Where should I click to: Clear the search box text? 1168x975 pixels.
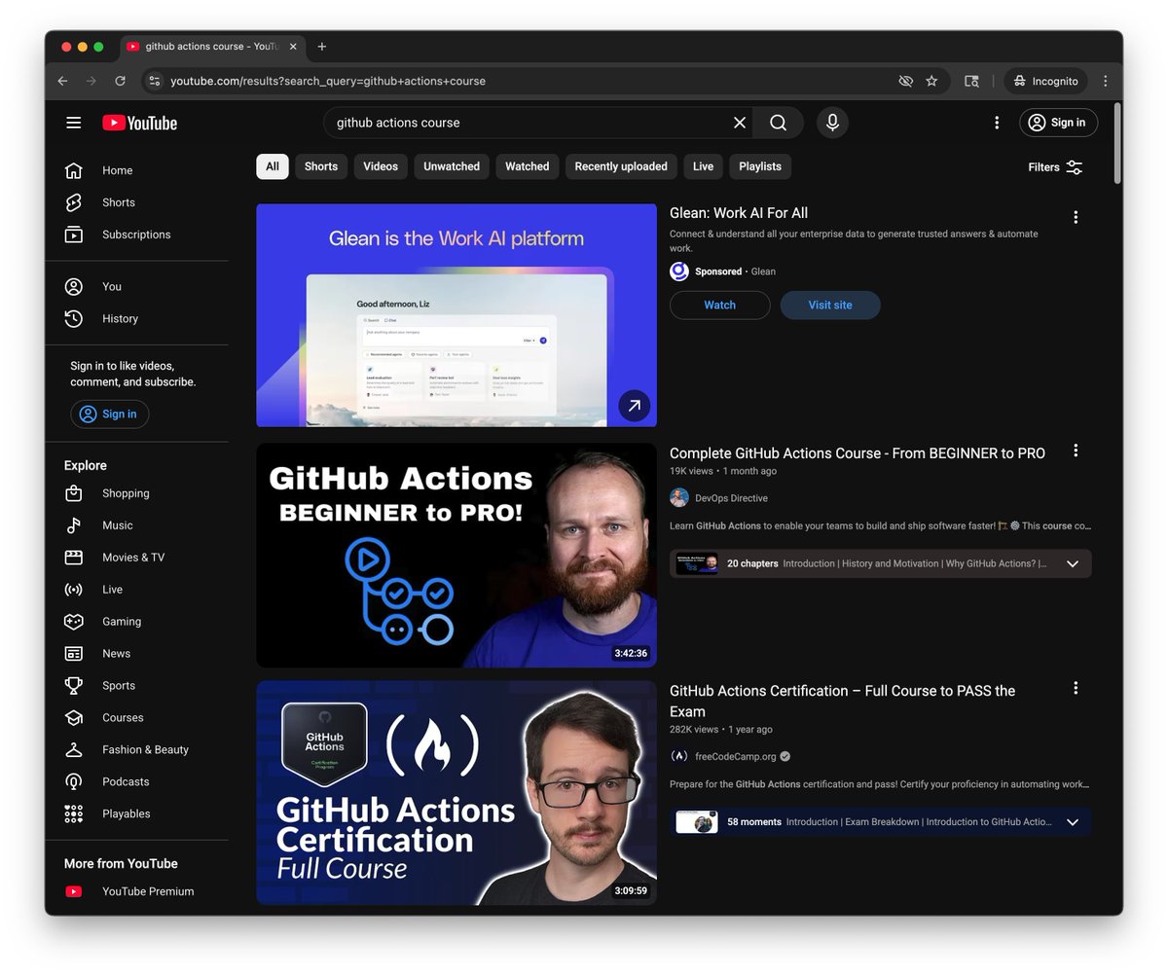point(740,123)
